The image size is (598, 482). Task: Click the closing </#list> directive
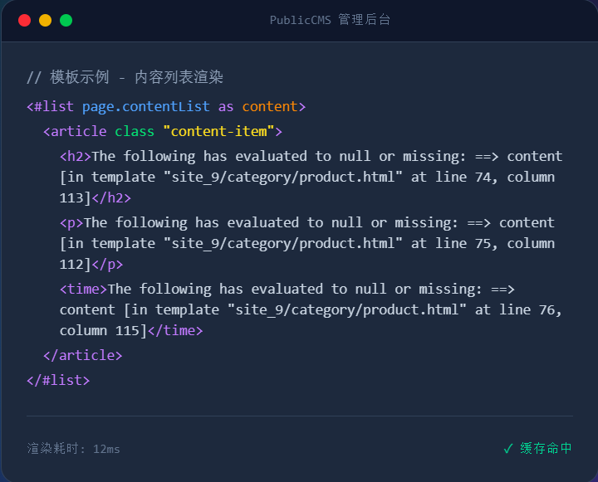point(58,380)
